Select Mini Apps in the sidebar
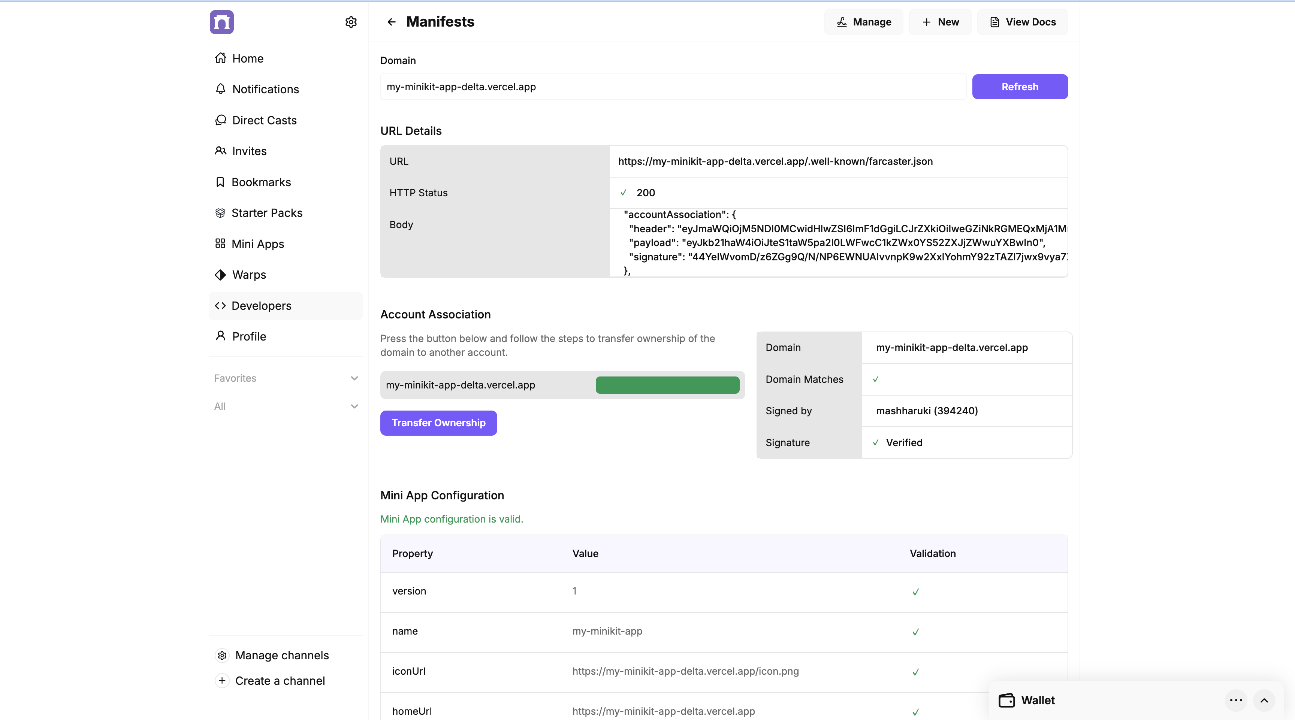 click(x=257, y=244)
